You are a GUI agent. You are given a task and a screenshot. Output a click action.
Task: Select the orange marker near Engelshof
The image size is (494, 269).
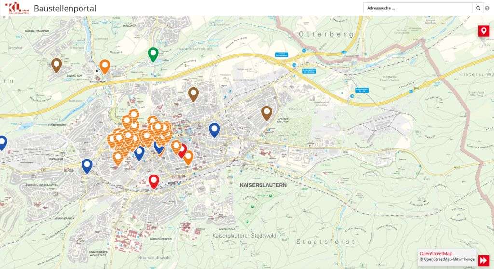[105, 65]
